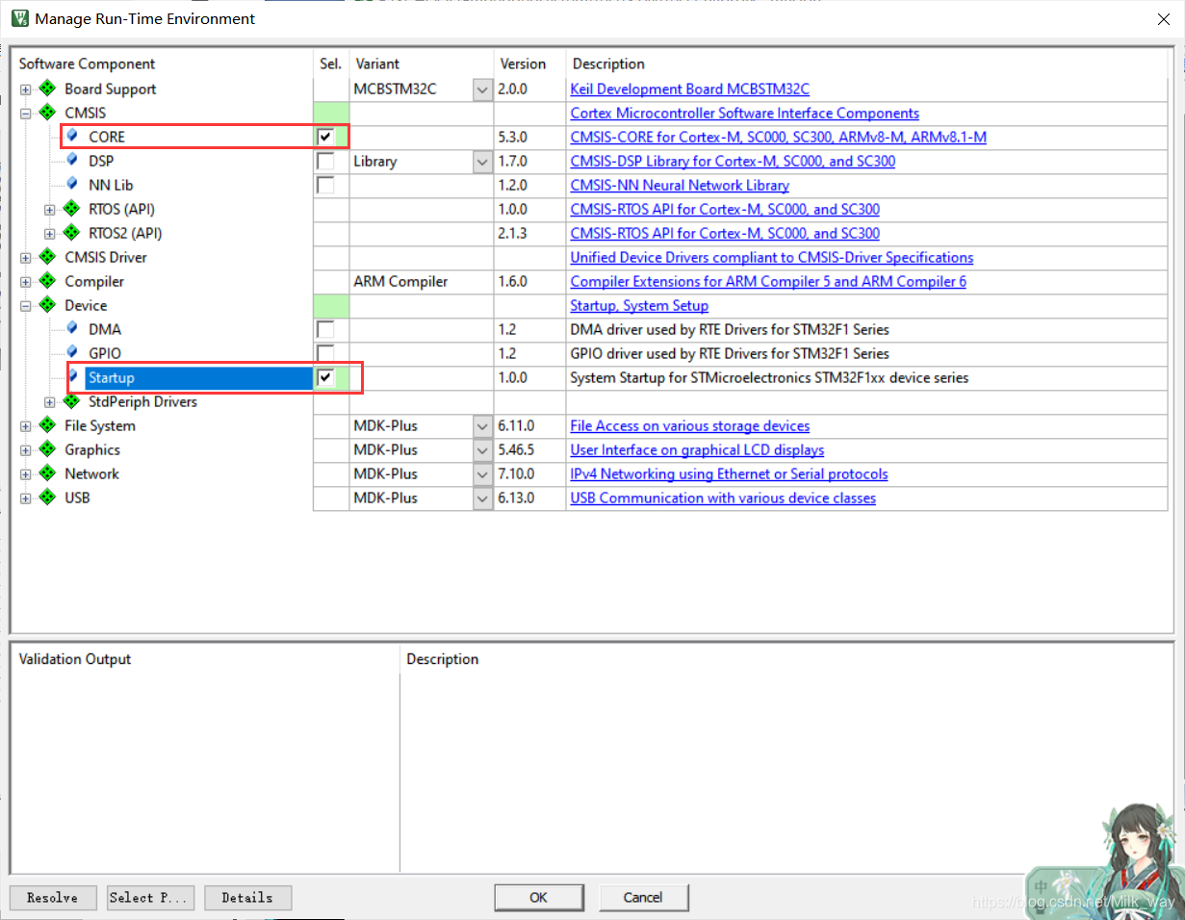Viewport: 1185px width, 920px height.
Task: Expand the Board Support tree node
Action: 26,89
